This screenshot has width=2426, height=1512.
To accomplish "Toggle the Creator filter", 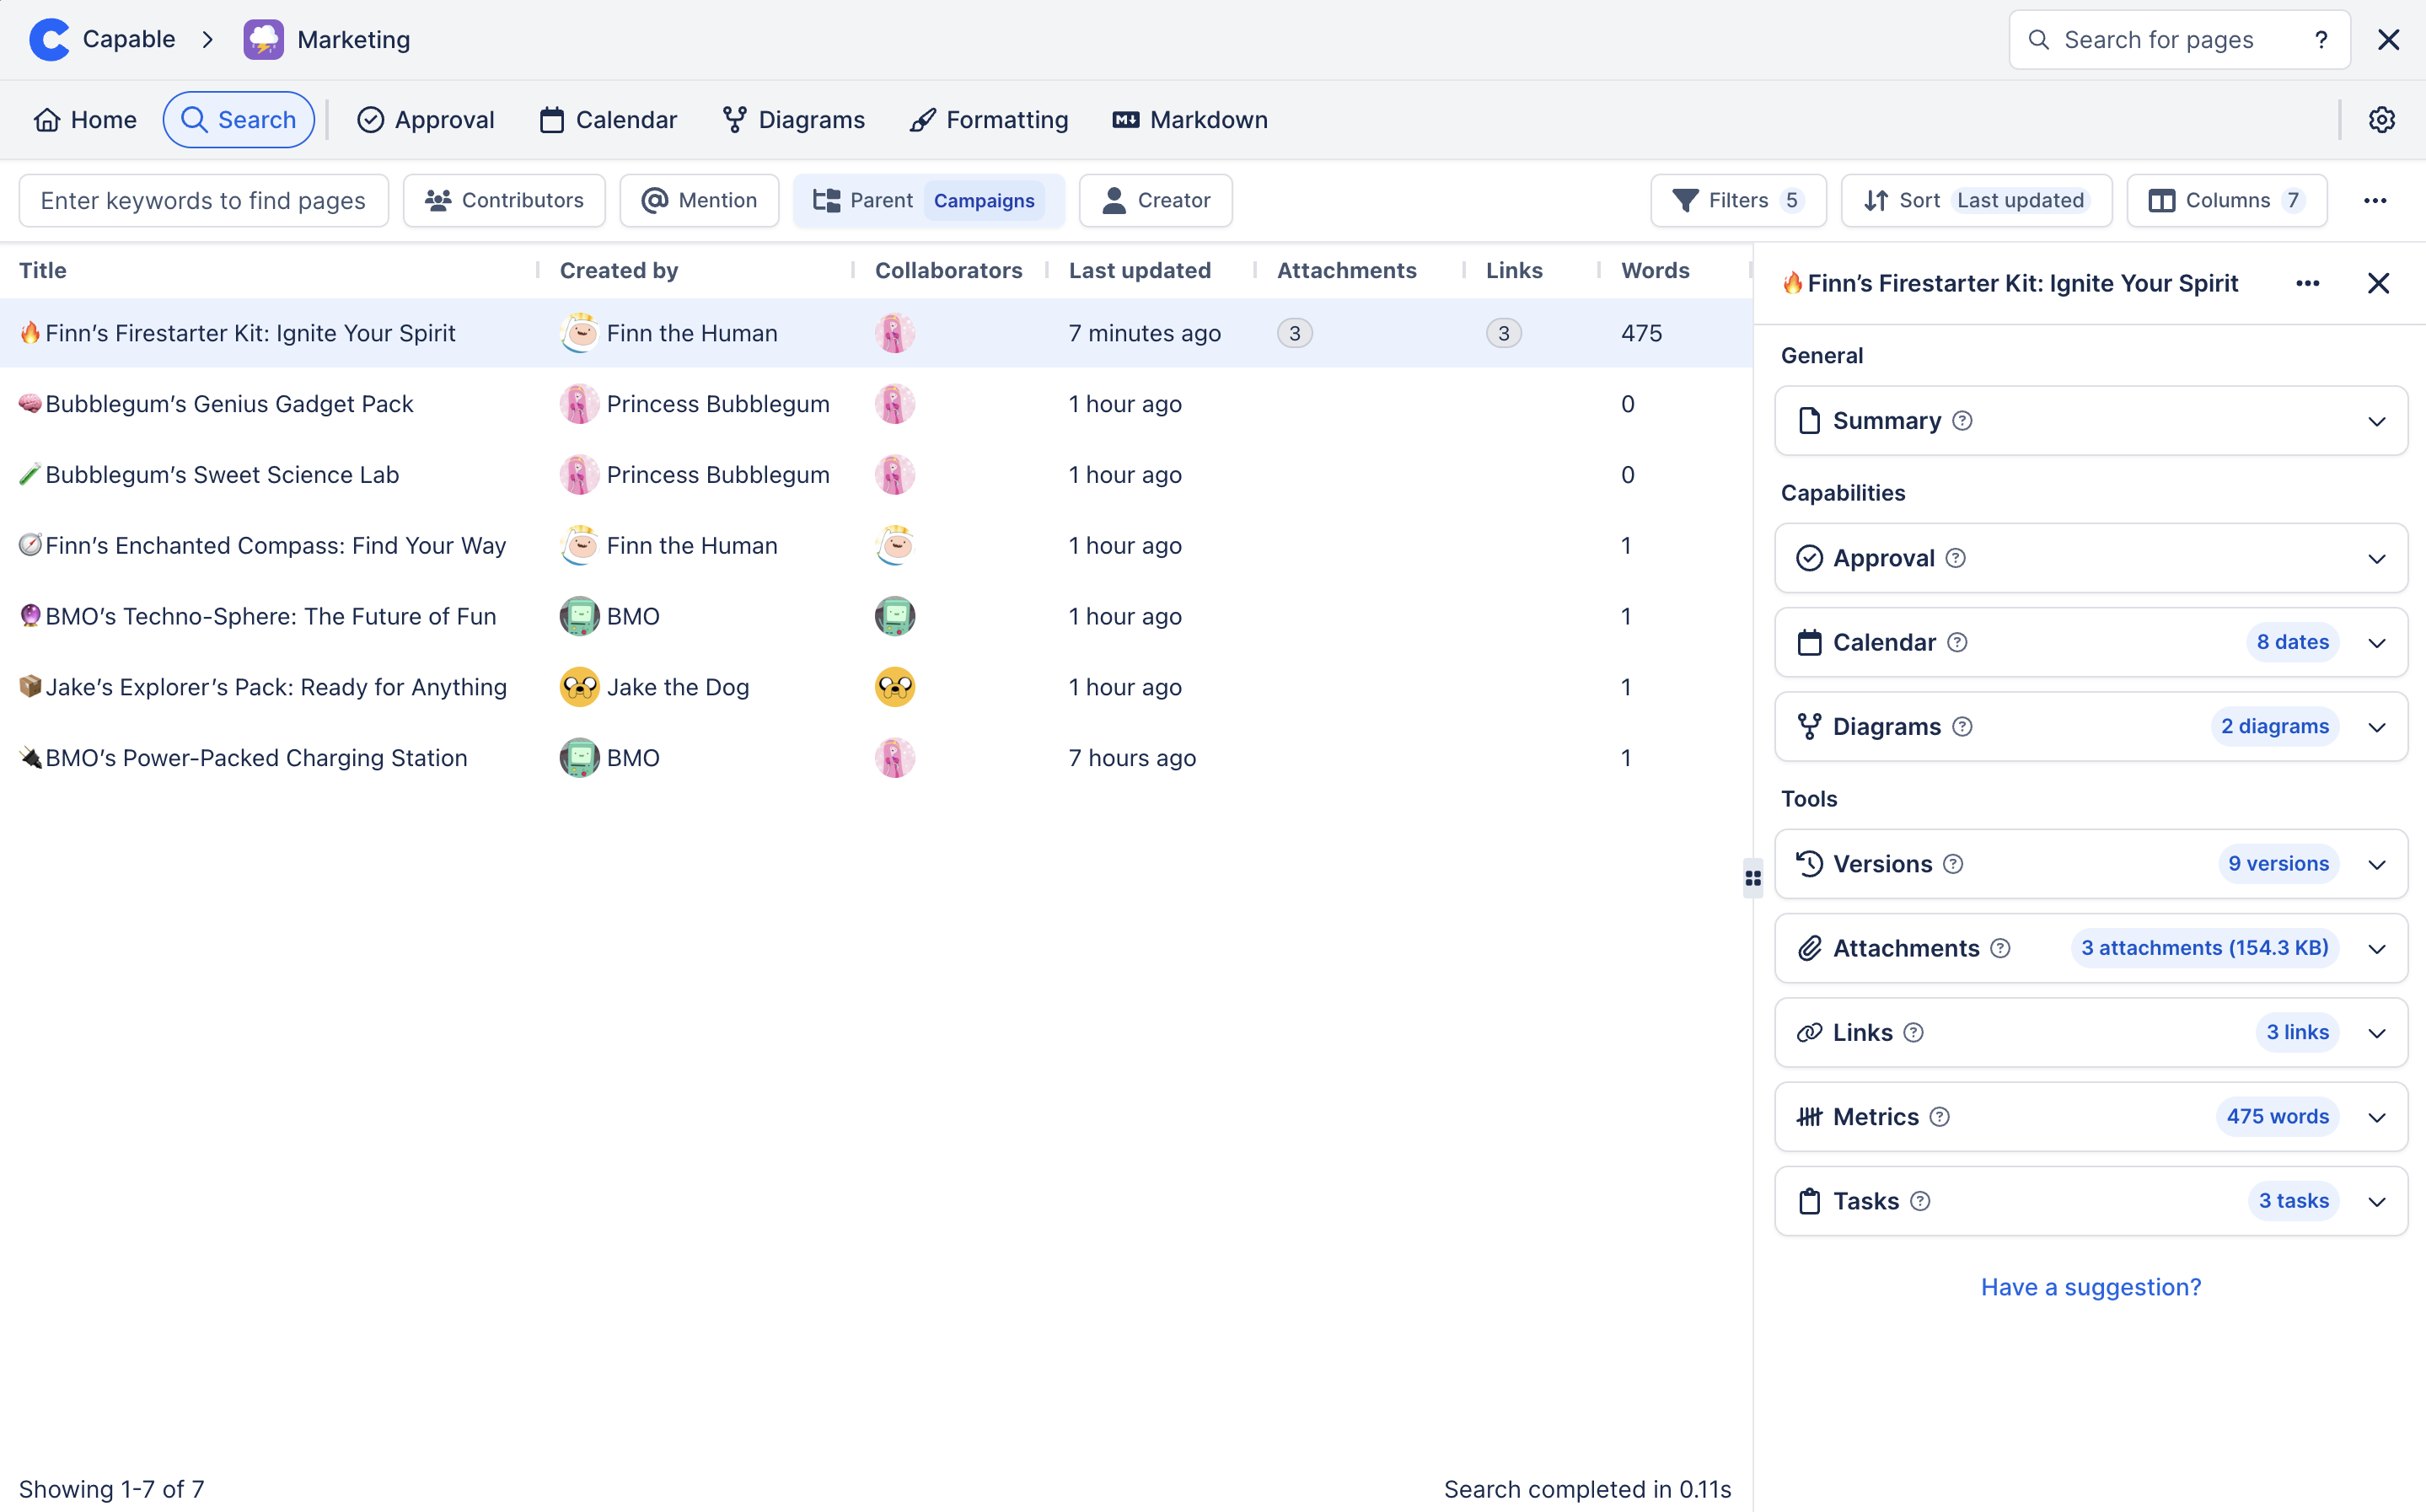I will pyautogui.click(x=1155, y=201).
